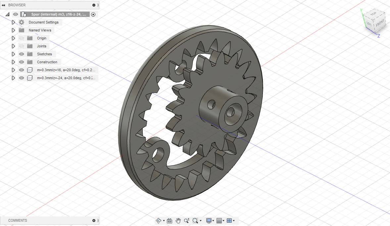Screen dimensions: 390x226
Task: Open the Display Settings monitor icon
Action: coord(209,220)
